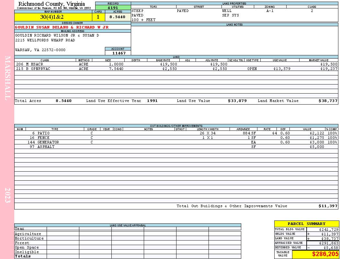
Task: Click the Agriculture row label
Action: point(28,234)
